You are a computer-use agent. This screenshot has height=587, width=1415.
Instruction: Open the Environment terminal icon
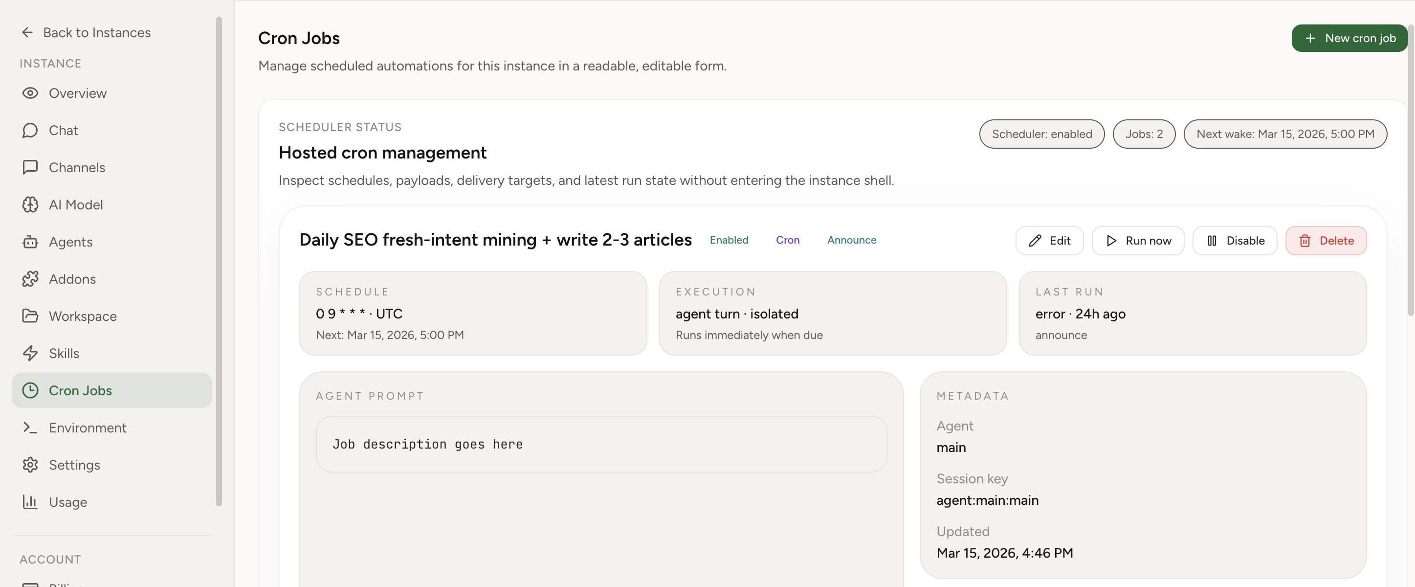pos(30,427)
